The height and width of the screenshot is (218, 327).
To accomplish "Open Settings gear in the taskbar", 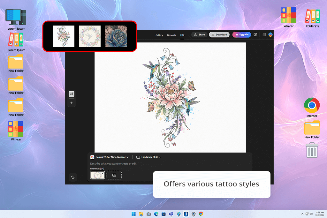I will [x=194, y=214].
